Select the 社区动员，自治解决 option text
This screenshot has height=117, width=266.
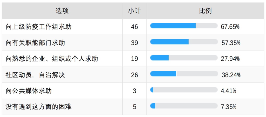point(35,75)
